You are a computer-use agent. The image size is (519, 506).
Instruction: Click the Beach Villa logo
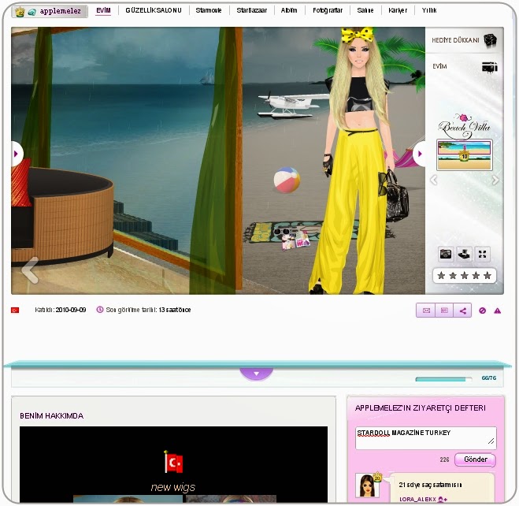pos(464,126)
